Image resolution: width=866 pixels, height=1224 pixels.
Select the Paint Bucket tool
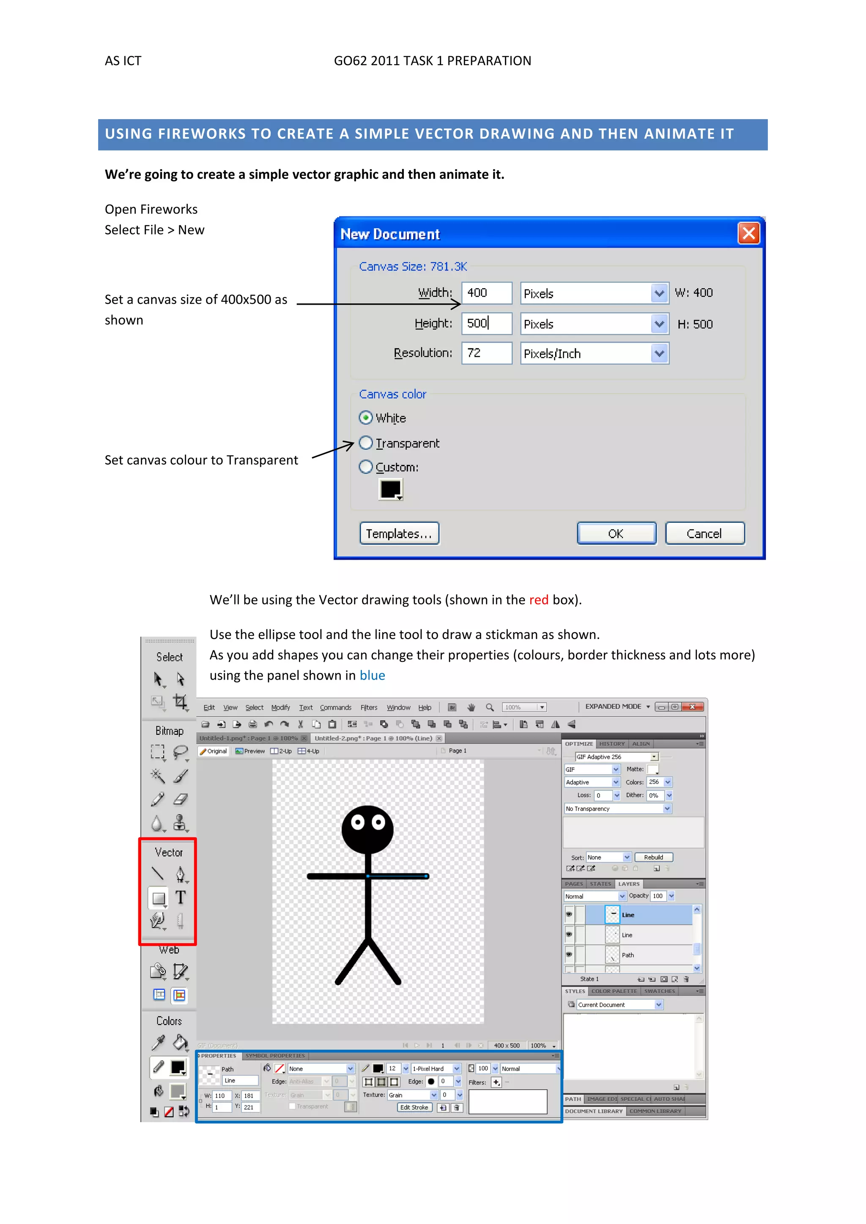pos(181,1042)
